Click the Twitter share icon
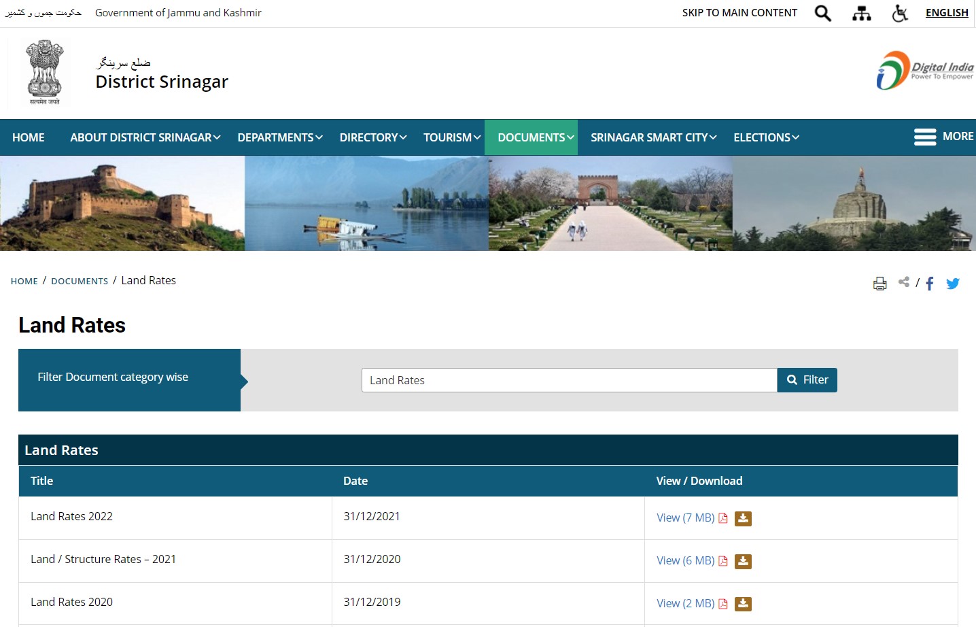This screenshot has height=627, width=976. [x=953, y=284]
